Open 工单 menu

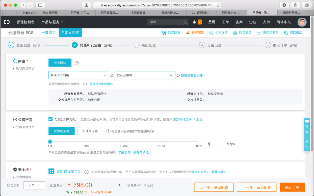point(225,22)
